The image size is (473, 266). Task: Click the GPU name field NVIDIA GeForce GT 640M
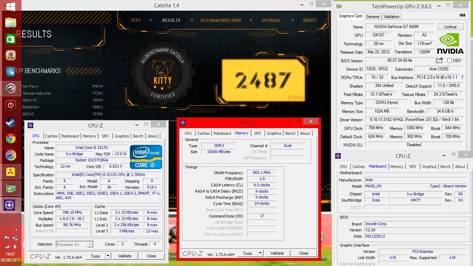click(400, 27)
